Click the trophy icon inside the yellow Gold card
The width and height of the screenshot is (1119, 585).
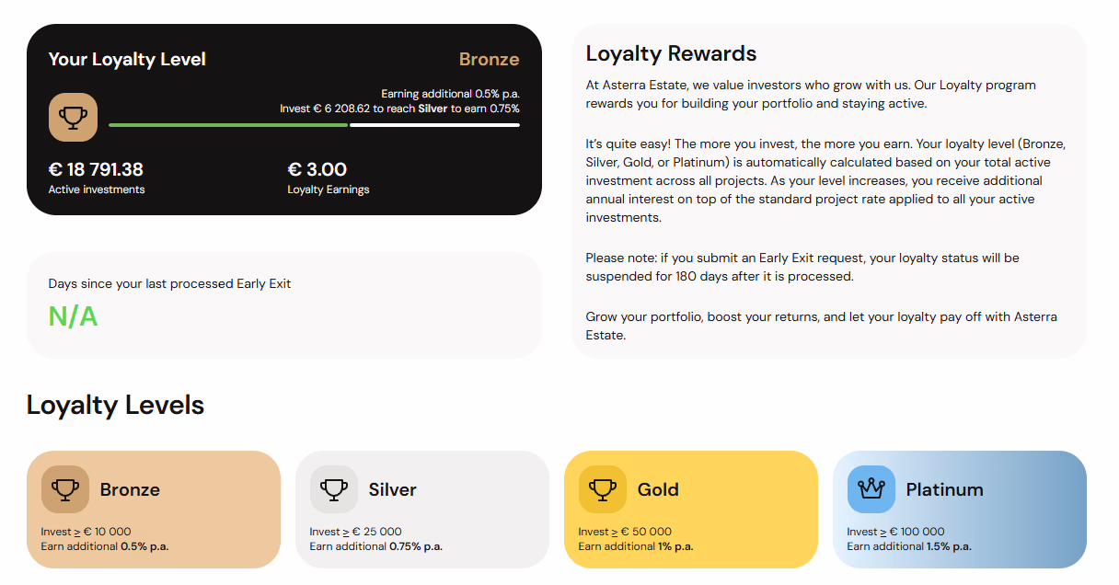603,488
